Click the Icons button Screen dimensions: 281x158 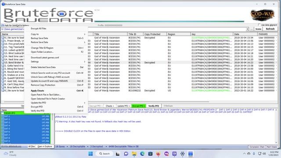coord(258,29)
